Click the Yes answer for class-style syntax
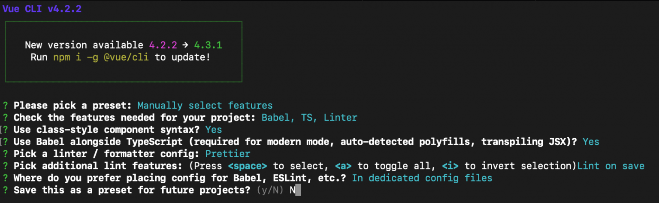The height and width of the screenshot is (203, 659). coord(214,130)
